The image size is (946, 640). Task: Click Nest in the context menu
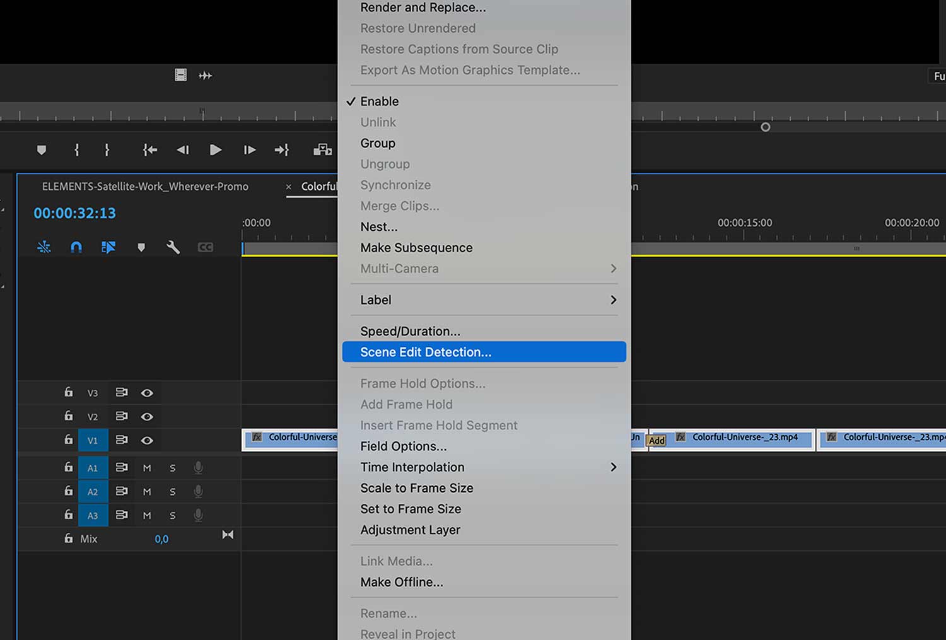[x=378, y=226]
